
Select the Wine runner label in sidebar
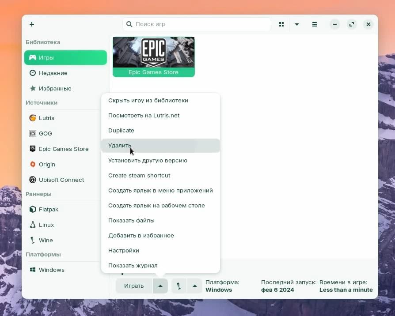(x=46, y=240)
